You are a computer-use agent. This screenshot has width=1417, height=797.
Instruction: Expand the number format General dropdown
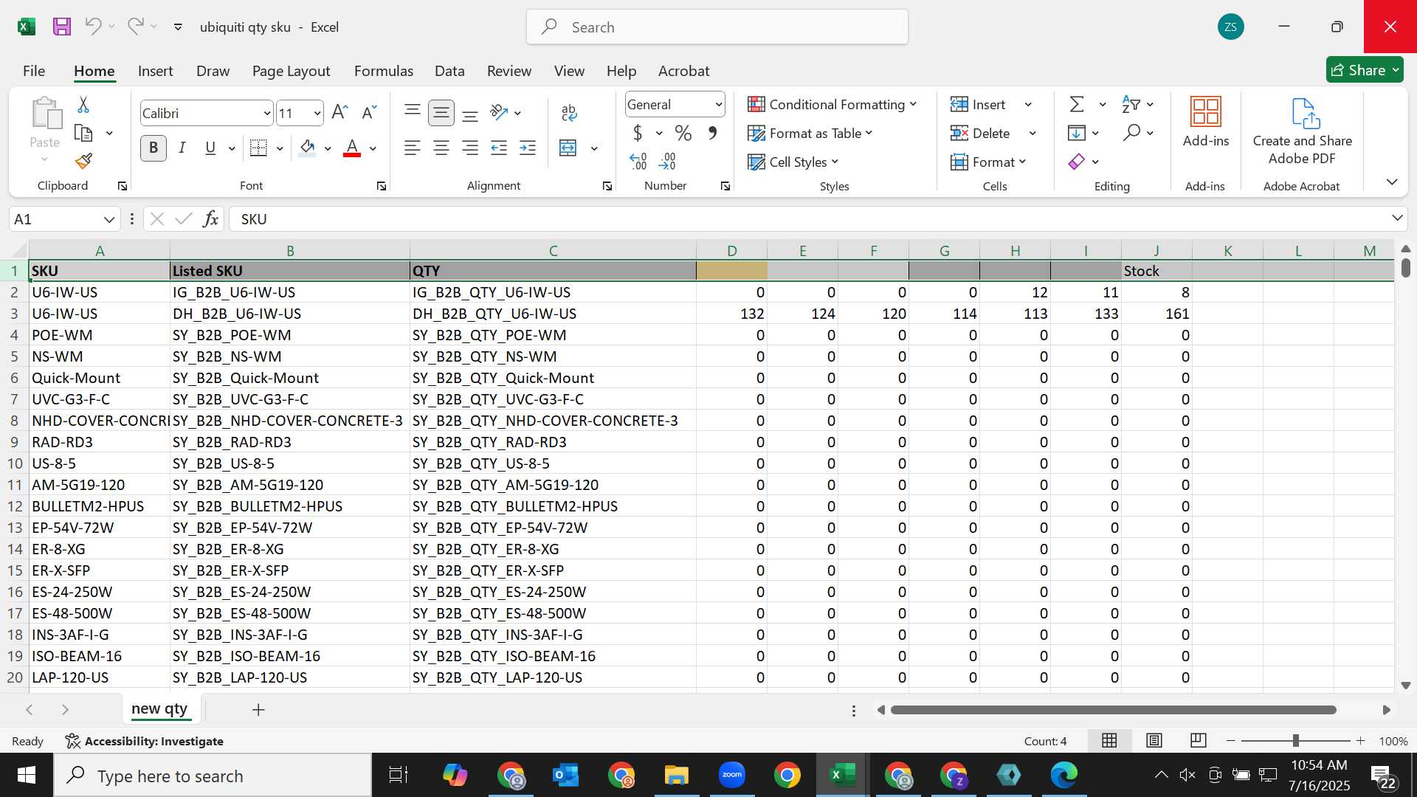[x=718, y=105]
